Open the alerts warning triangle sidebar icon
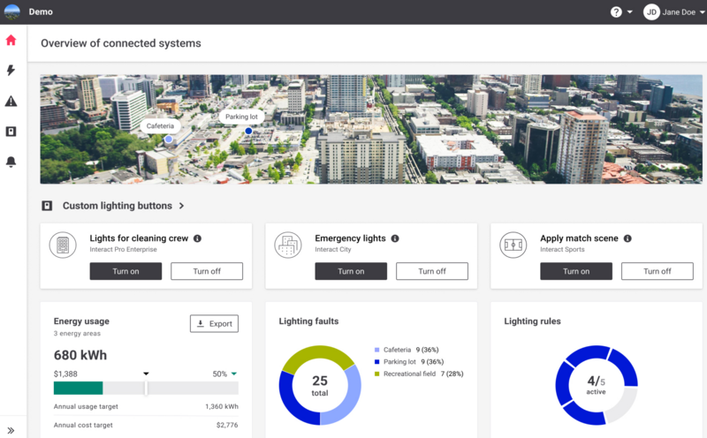The image size is (707, 438). click(x=11, y=102)
